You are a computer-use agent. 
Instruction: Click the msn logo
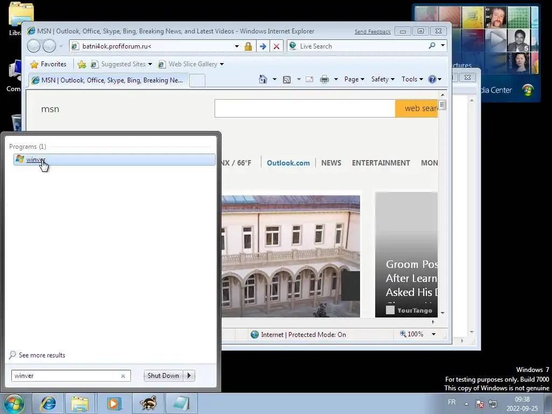pyautogui.click(x=50, y=109)
